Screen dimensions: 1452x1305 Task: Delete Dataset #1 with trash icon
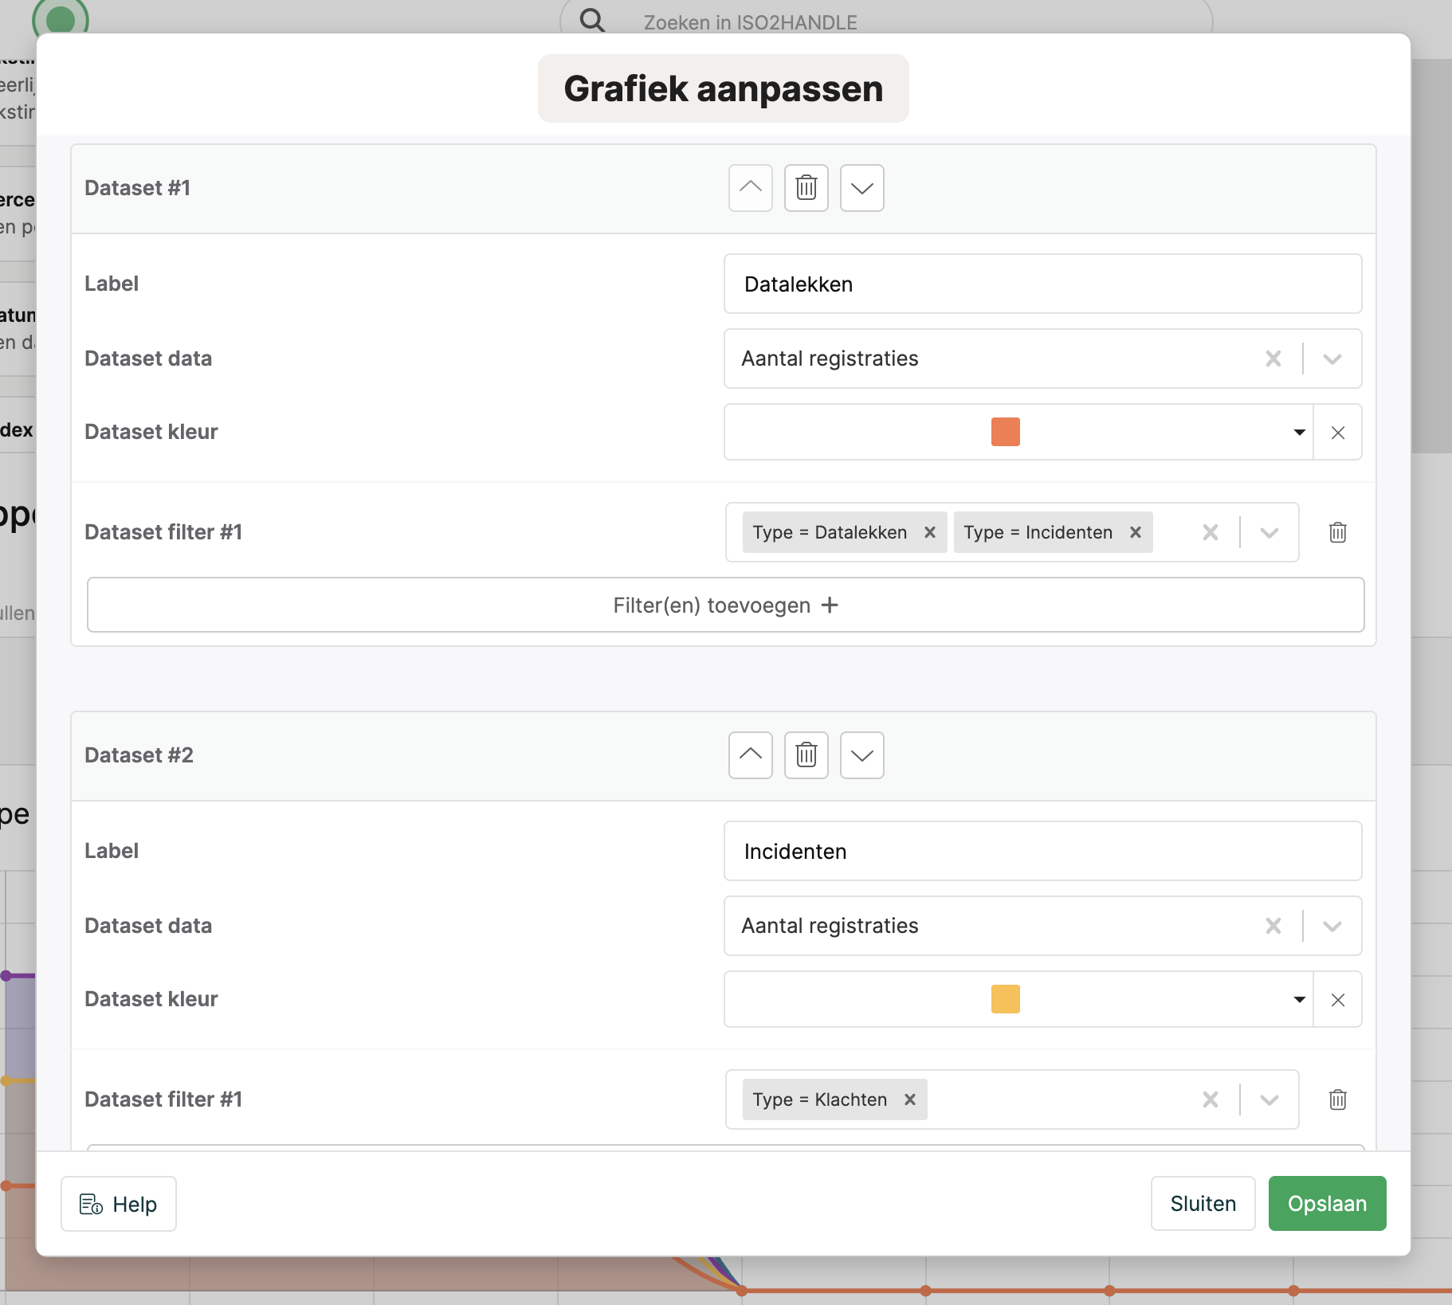pos(806,188)
